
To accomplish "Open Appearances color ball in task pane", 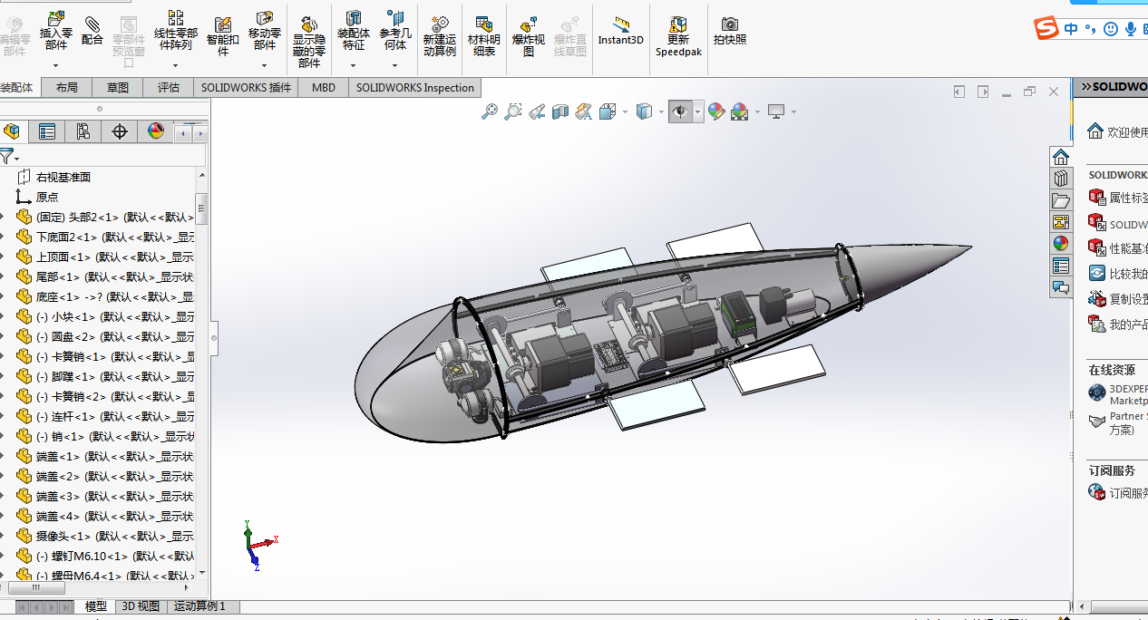I will pyautogui.click(x=1061, y=244).
